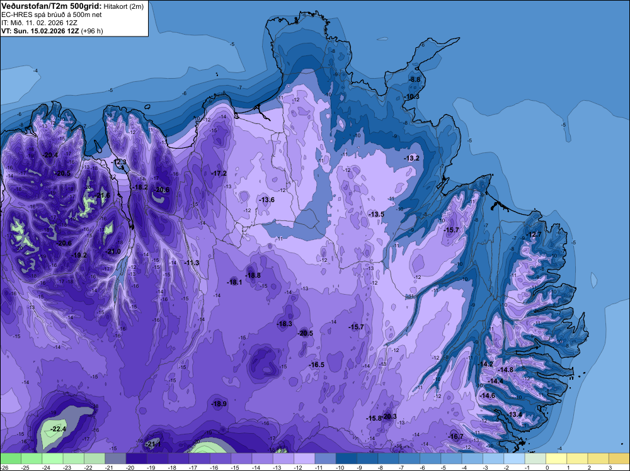Select the -18.1 temperature value
This screenshot has height=471, width=630.
point(234,282)
